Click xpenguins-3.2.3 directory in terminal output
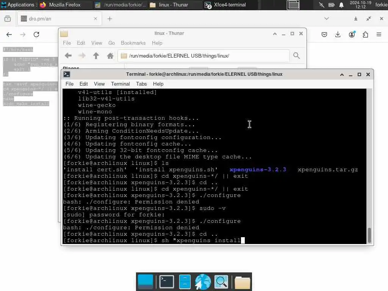This screenshot has width=388, height=291. point(258,169)
